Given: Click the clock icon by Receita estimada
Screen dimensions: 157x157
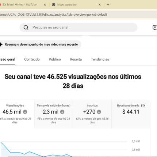Looking at the screenshot, I should coord(143,106).
